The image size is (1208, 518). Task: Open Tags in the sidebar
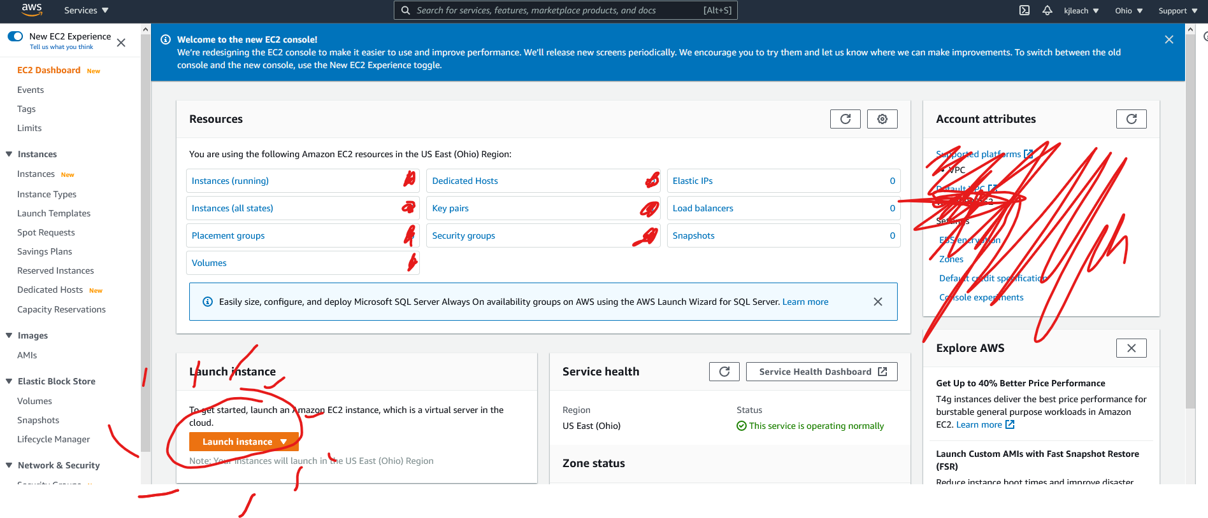26,109
